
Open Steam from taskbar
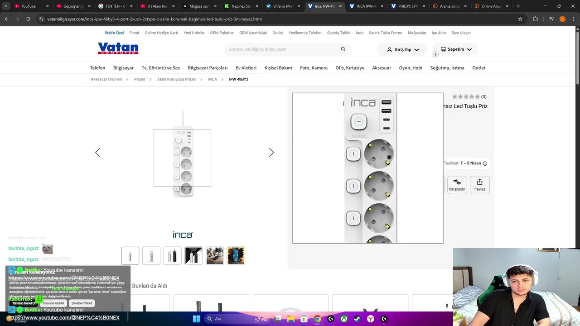tap(358, 319)
